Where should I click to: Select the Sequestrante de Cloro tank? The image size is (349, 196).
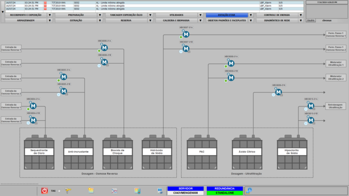pyautogui.click(x=39, y=152)
